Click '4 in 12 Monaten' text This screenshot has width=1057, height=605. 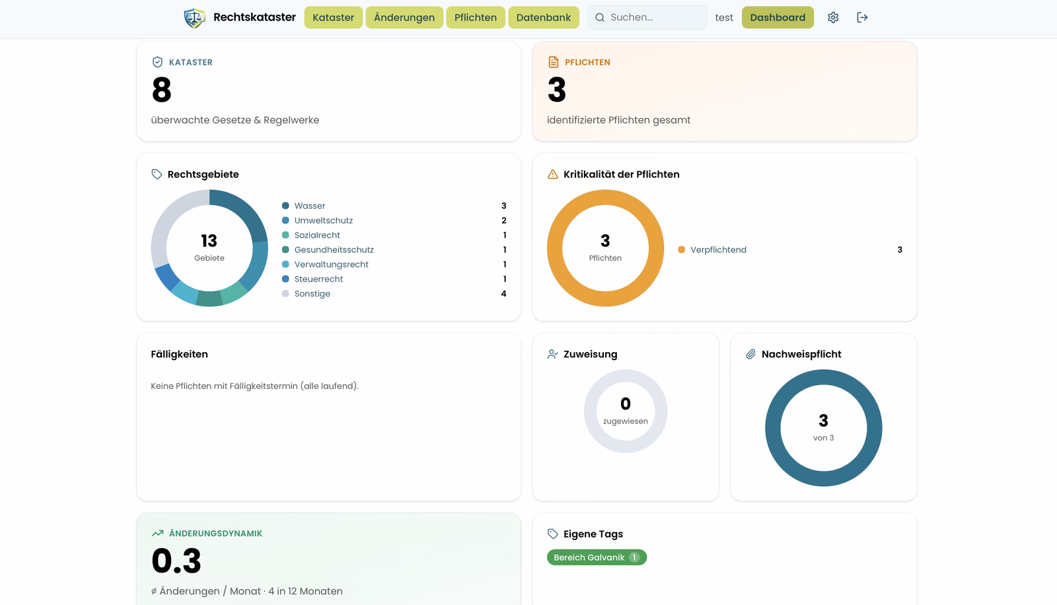pos(305,591)
